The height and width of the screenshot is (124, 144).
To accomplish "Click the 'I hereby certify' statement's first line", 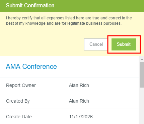I will (x=69, y=18).
